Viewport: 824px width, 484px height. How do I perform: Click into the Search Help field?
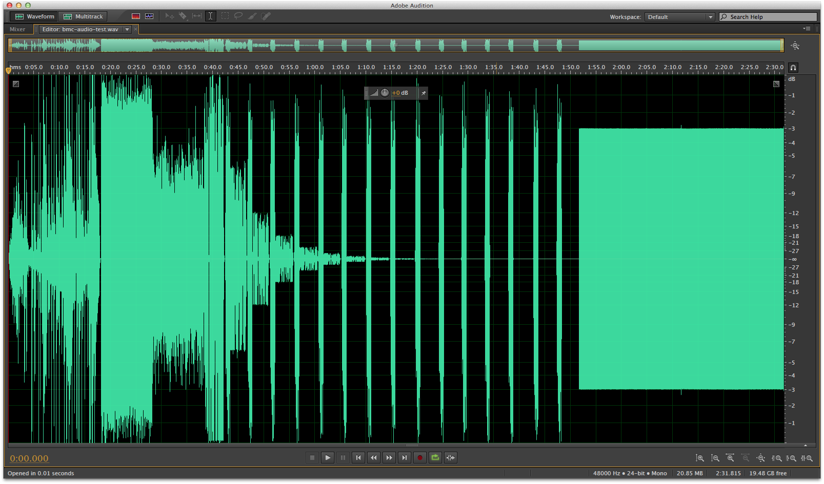click(768, 17)
